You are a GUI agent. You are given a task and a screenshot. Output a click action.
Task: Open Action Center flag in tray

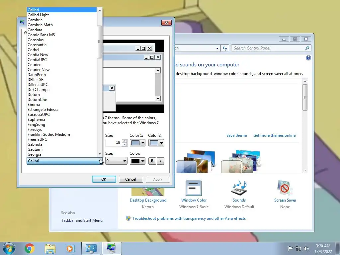pyautogui.click(x=290, y=248)
